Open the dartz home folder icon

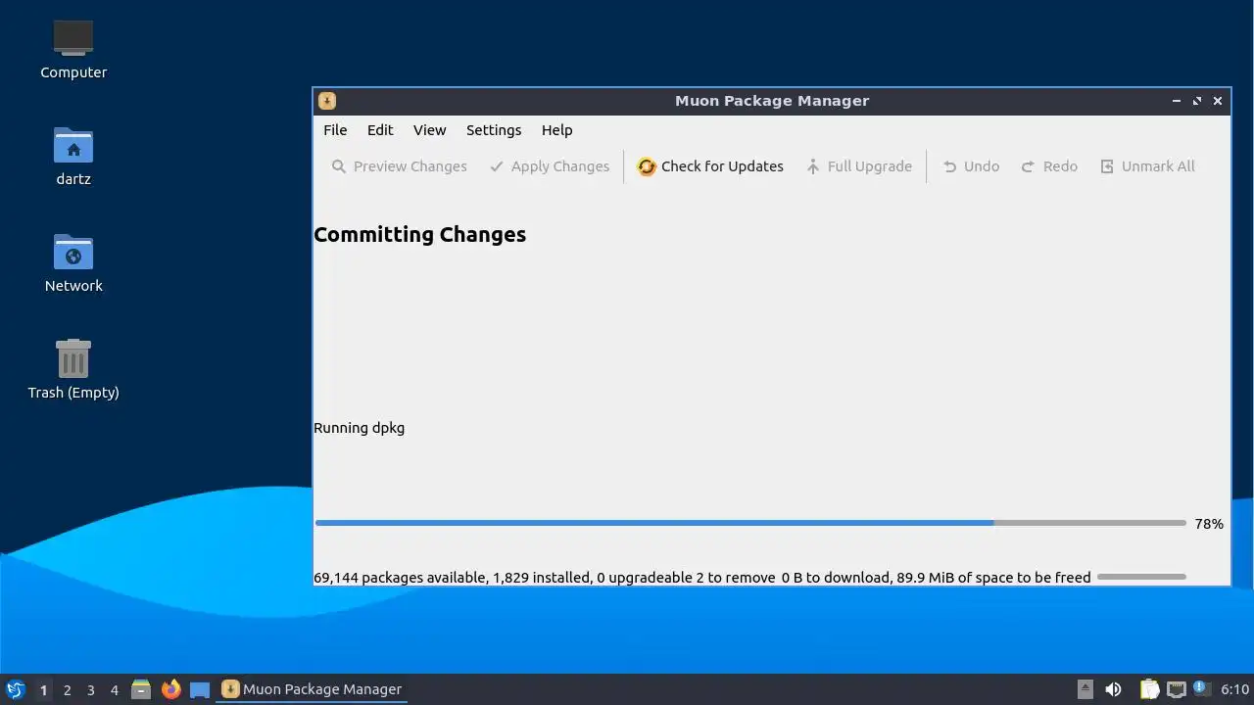(x=73, y=157)
